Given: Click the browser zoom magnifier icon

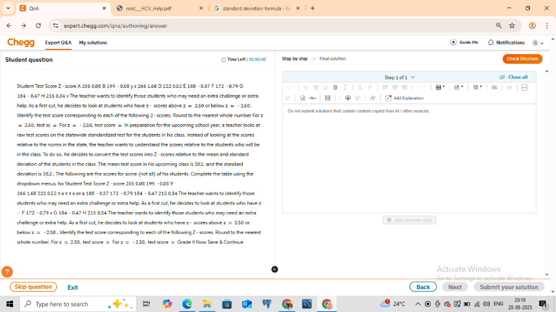Looking at the screenshot, I should coord(499,26).
